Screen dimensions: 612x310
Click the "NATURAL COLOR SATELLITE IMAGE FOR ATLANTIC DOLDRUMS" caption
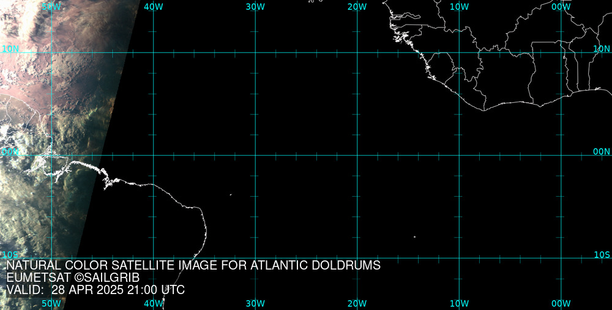(x=193, y=265)
